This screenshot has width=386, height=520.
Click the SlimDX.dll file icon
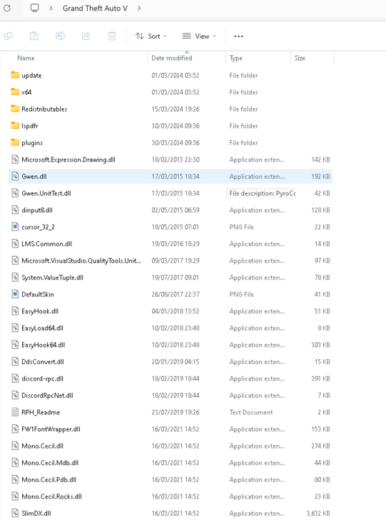tap(15, 513)
